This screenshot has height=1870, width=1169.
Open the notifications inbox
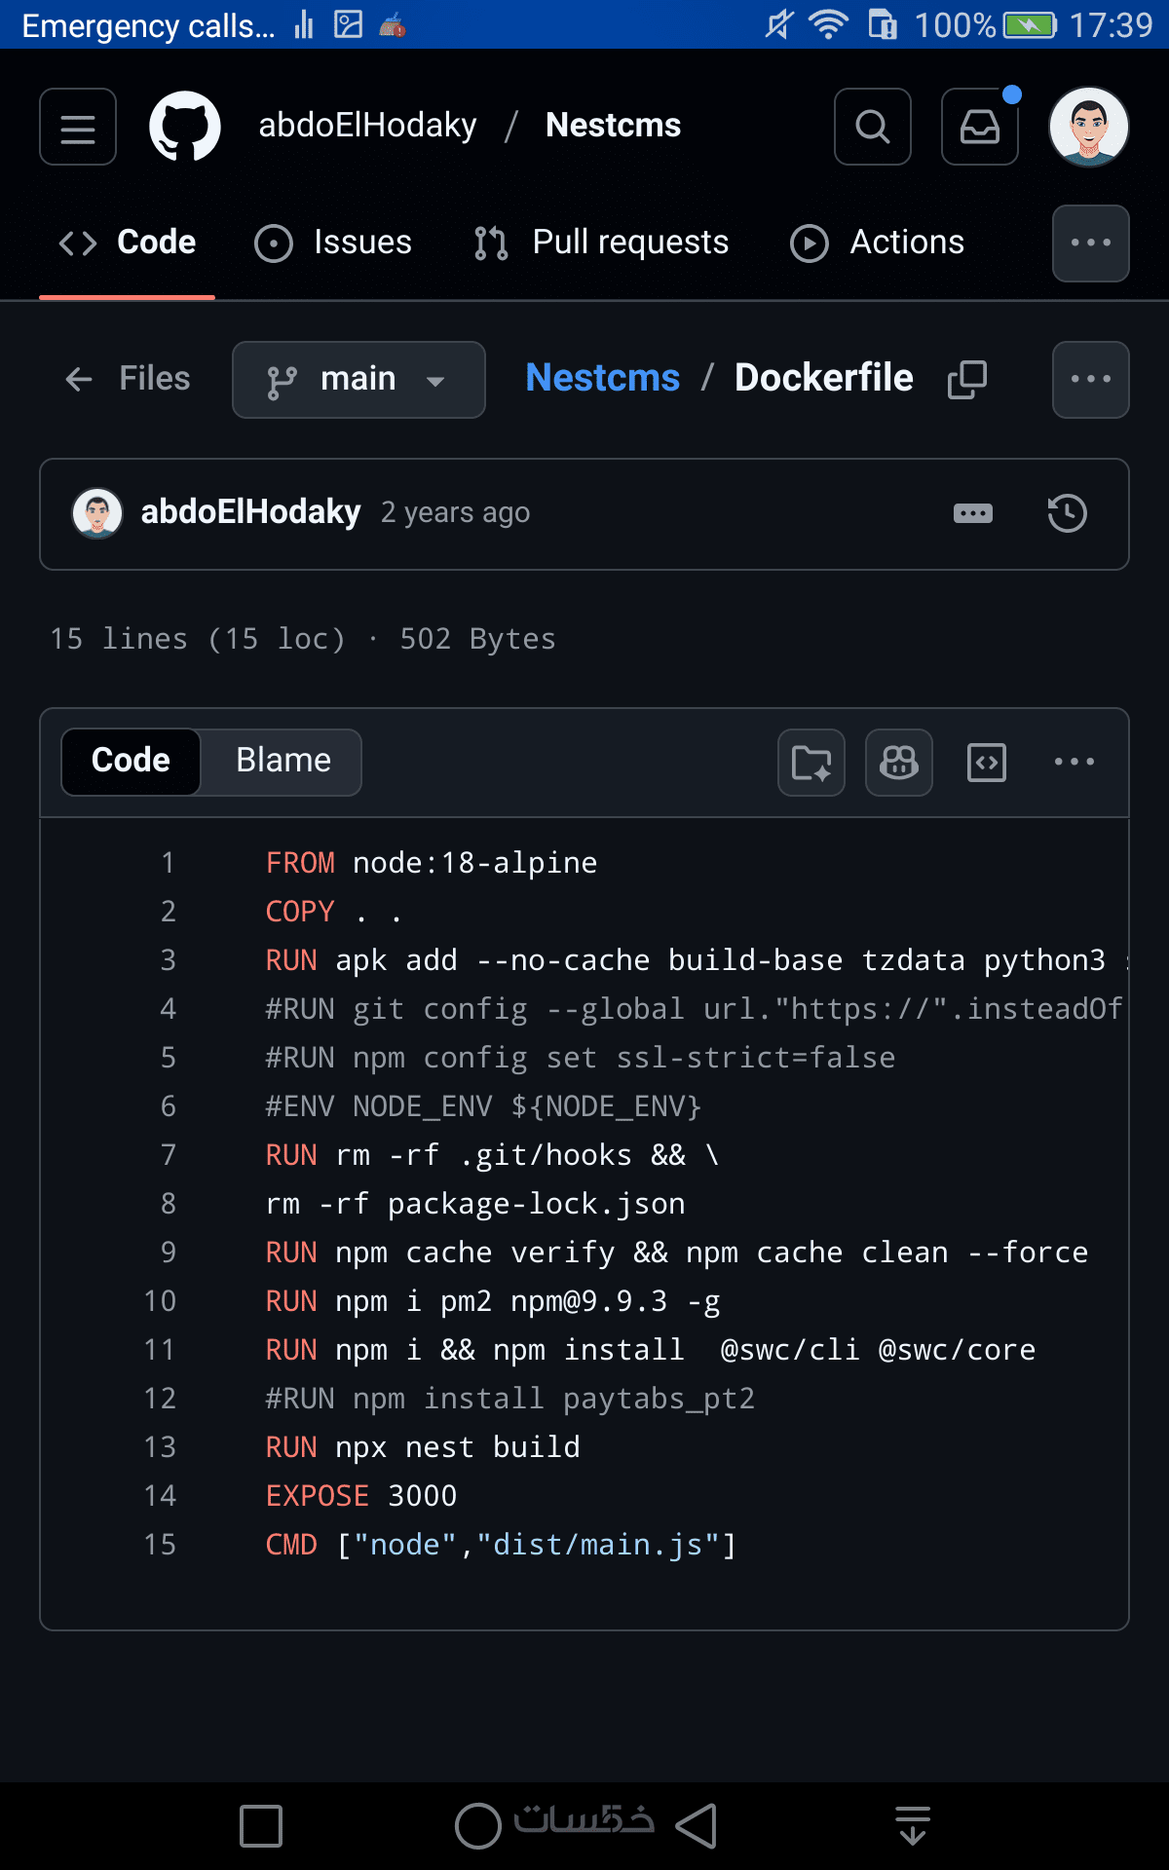coord(979,127)
